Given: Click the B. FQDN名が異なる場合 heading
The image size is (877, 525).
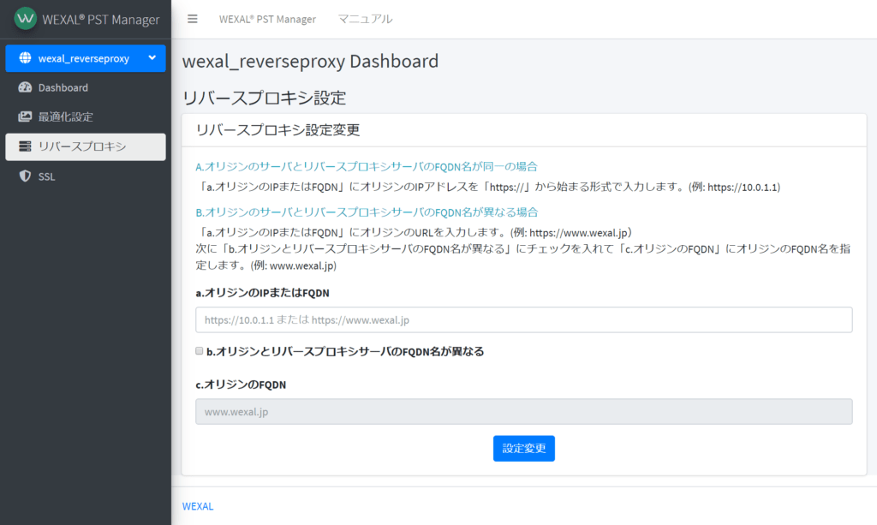Looking at the screenshot, I should [367, 212].
